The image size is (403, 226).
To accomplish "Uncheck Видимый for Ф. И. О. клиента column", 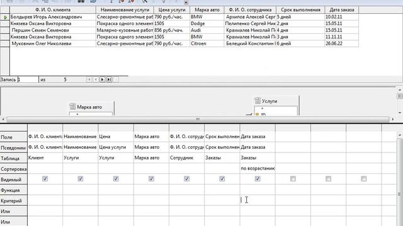I will pos(45,178).
